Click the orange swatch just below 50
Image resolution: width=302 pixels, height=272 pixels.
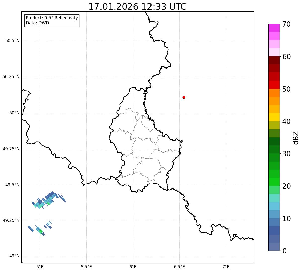pyautogui.click(x=274, y=93)
